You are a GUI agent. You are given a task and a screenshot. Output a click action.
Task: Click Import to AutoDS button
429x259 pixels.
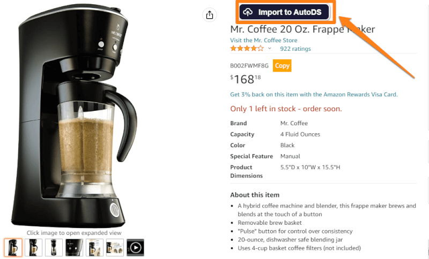[284, 12]
